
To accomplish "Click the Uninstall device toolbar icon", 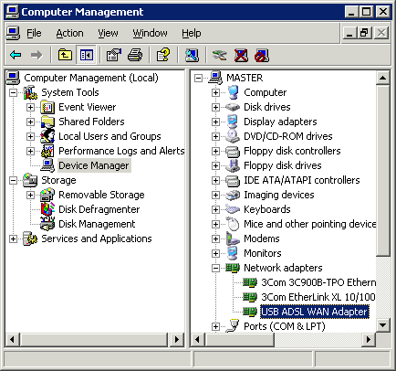I will [241, 56].
